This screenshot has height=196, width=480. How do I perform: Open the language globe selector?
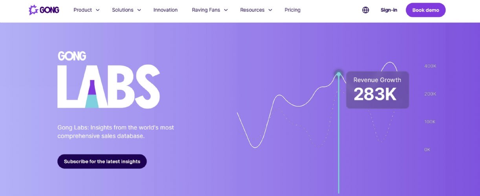[x=366, y=10]
